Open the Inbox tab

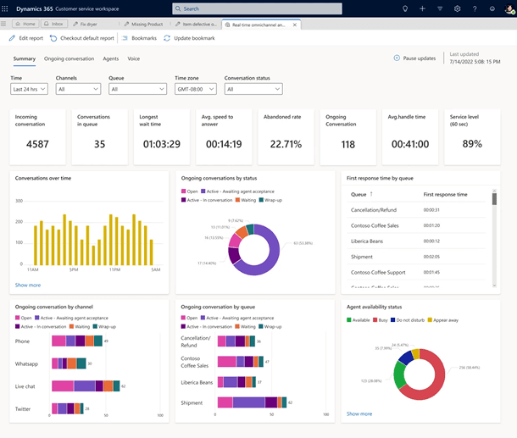click(x=54, y=24)
